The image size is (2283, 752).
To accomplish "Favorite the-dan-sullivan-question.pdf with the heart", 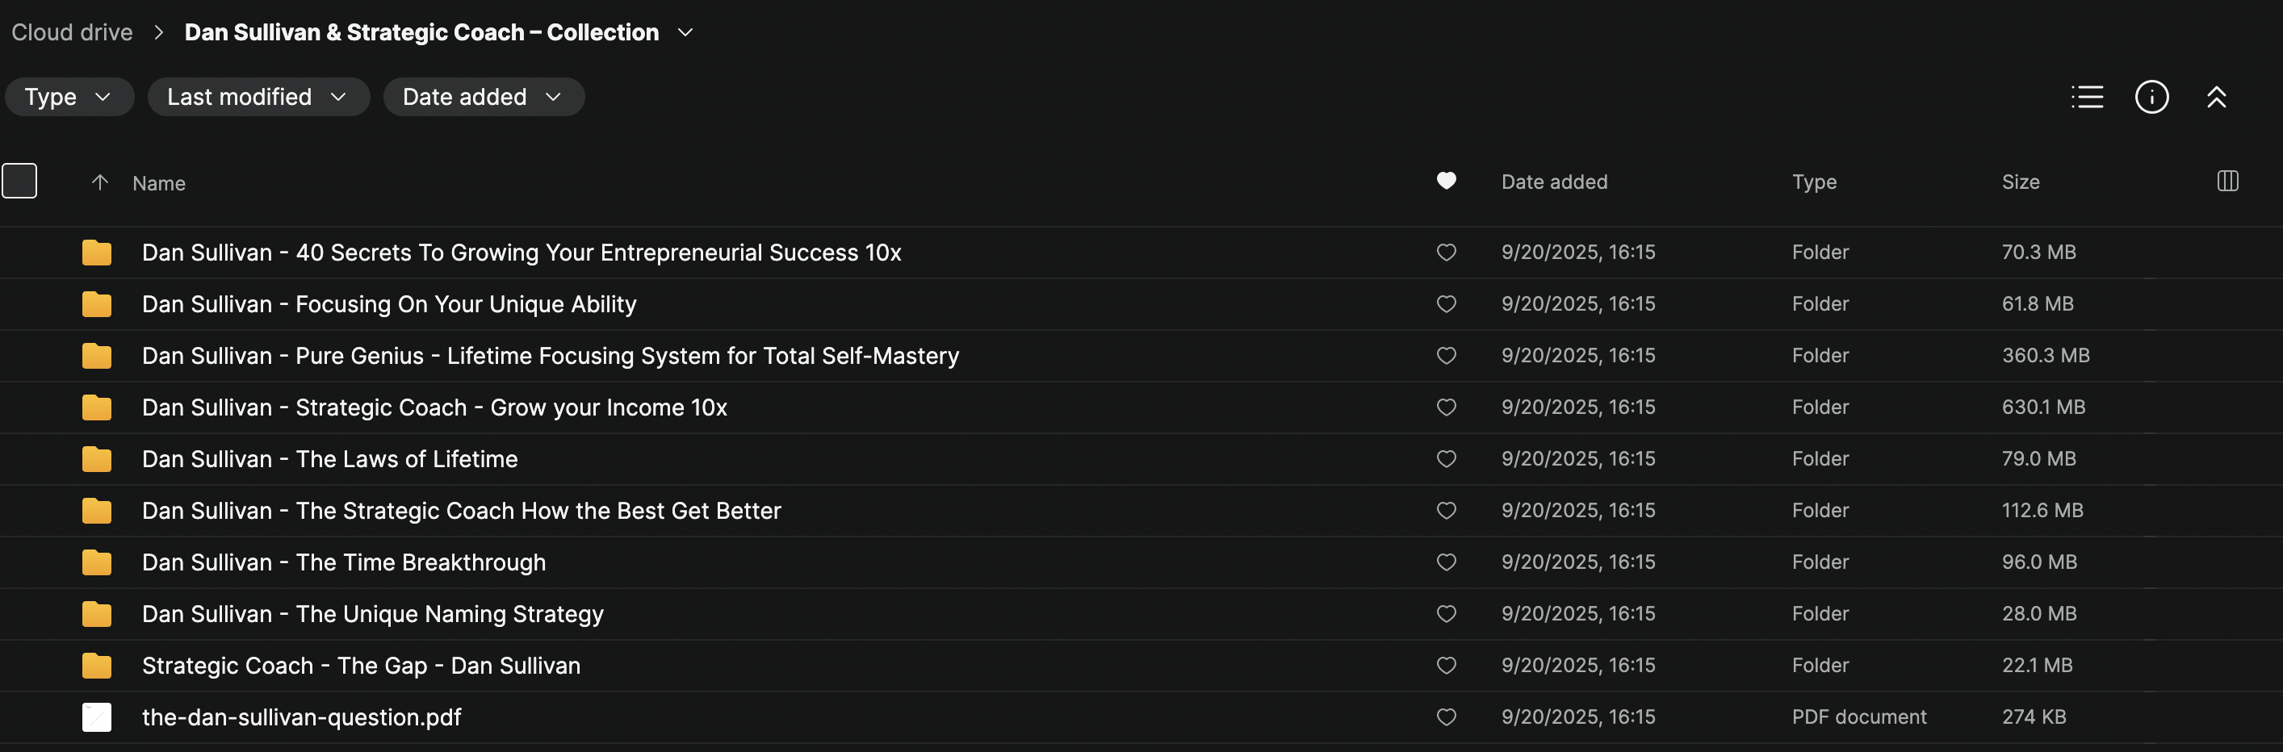I will (x=1447, y=716).
